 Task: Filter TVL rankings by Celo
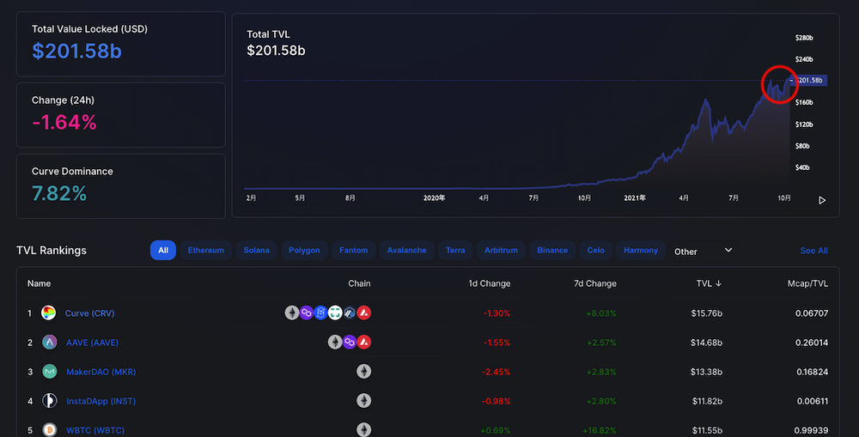pos(595,250)
